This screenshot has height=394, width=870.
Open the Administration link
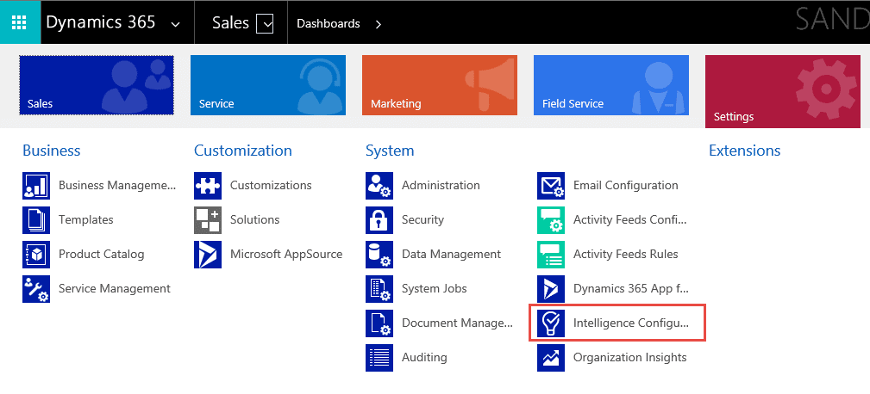tap(441, 185)
